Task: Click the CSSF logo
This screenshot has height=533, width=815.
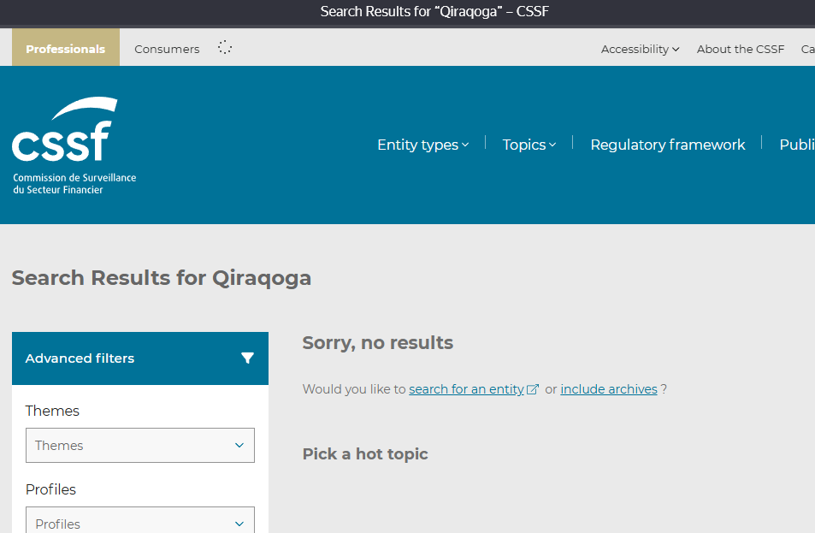Action: pyautogui.click(x=73, y=141)
